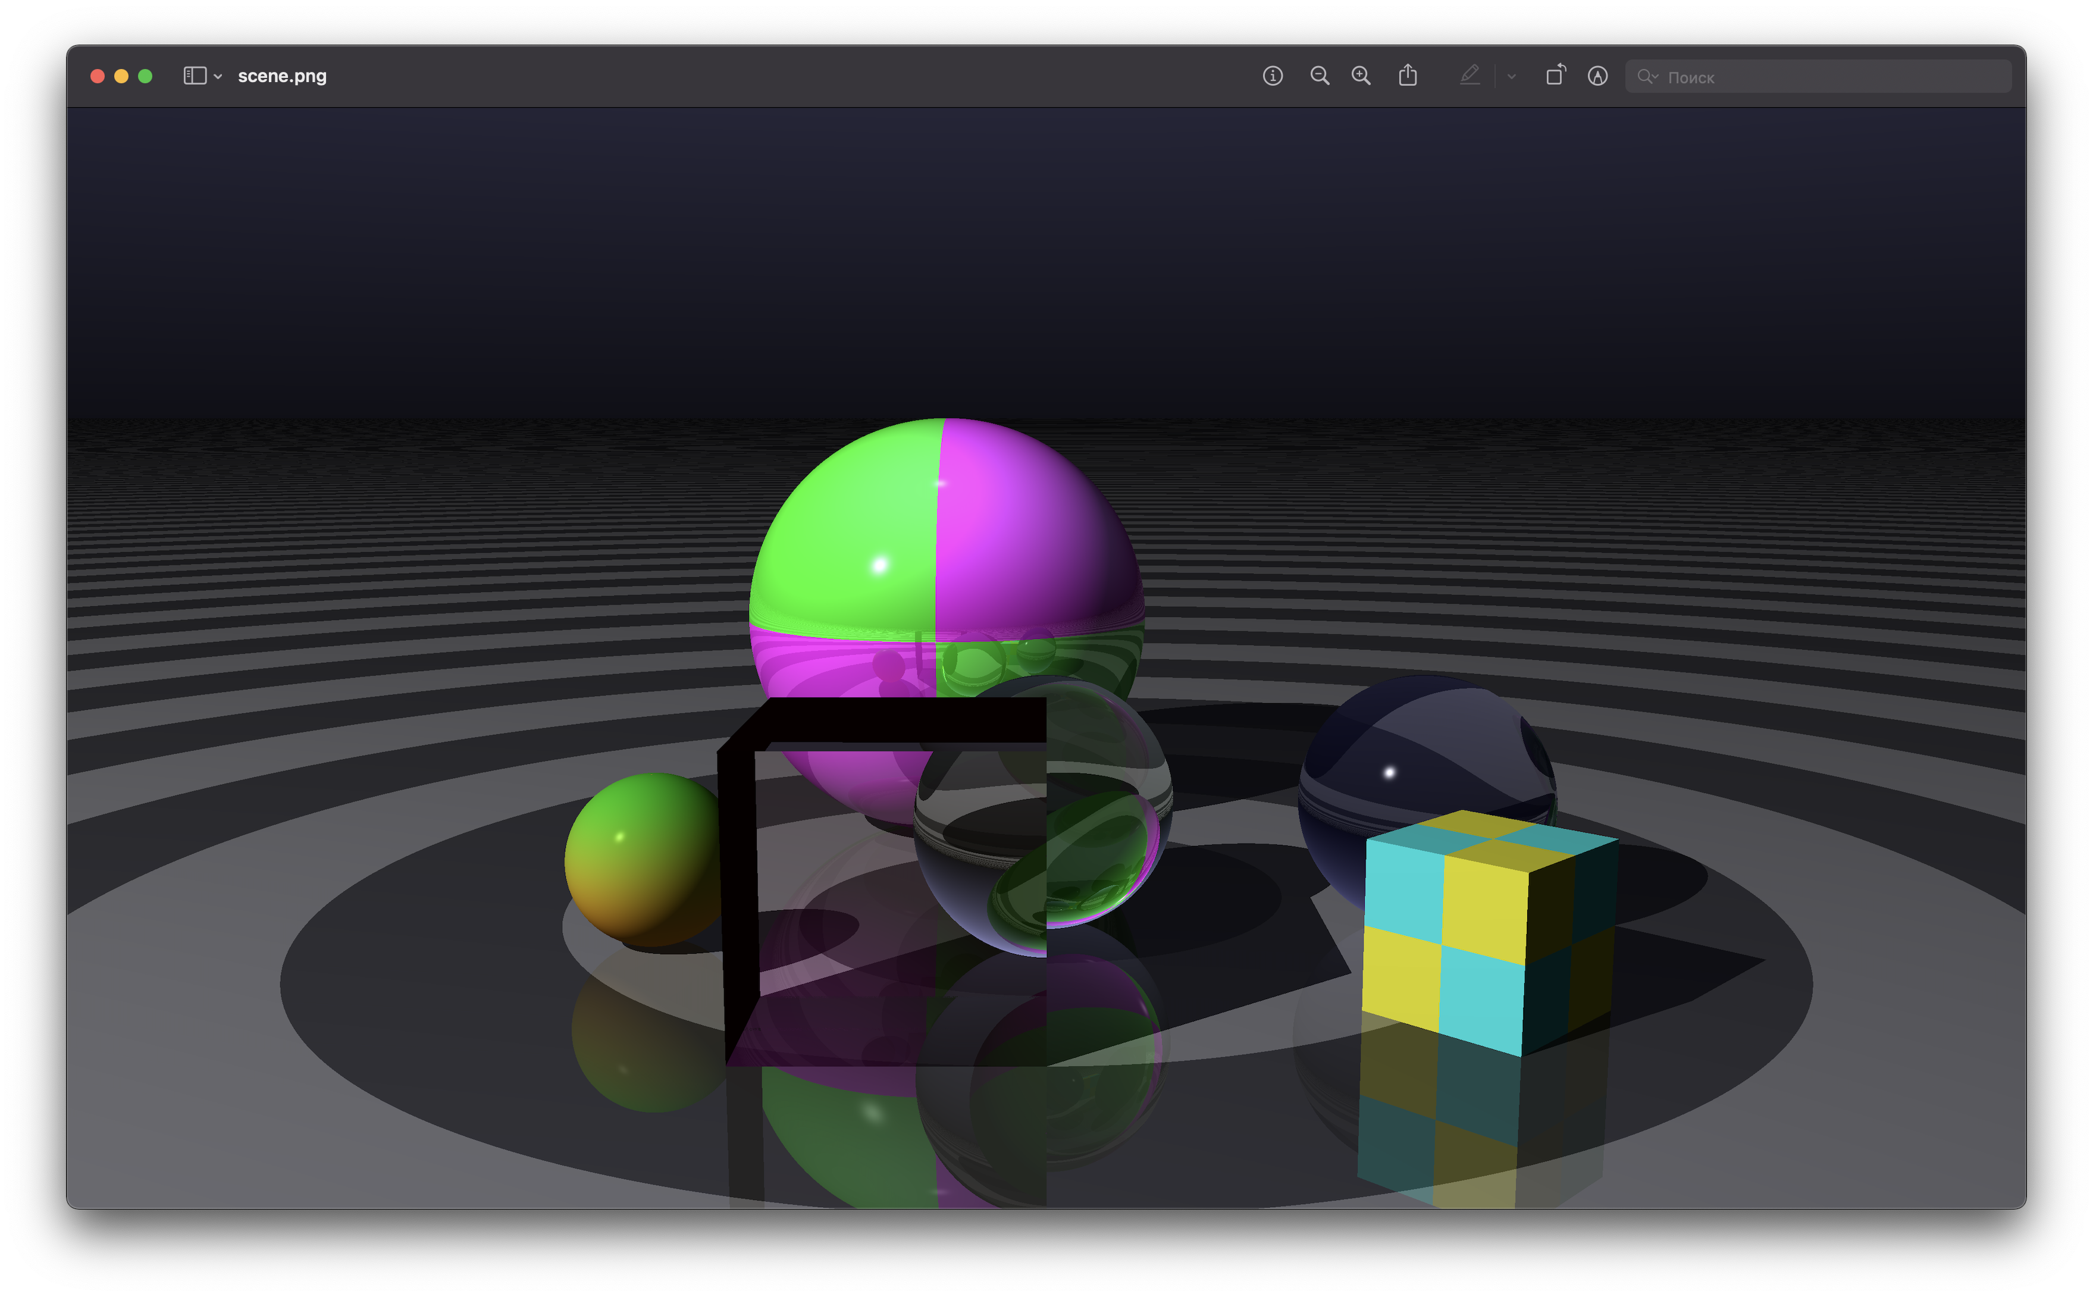Show the Markup toolbar
The image size is (2093, 1297).
1597,76
